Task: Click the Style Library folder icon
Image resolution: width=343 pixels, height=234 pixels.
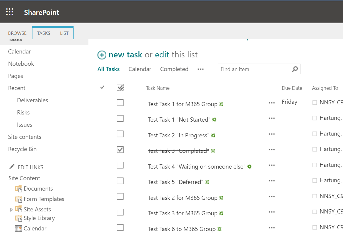Action: point(18,218)
